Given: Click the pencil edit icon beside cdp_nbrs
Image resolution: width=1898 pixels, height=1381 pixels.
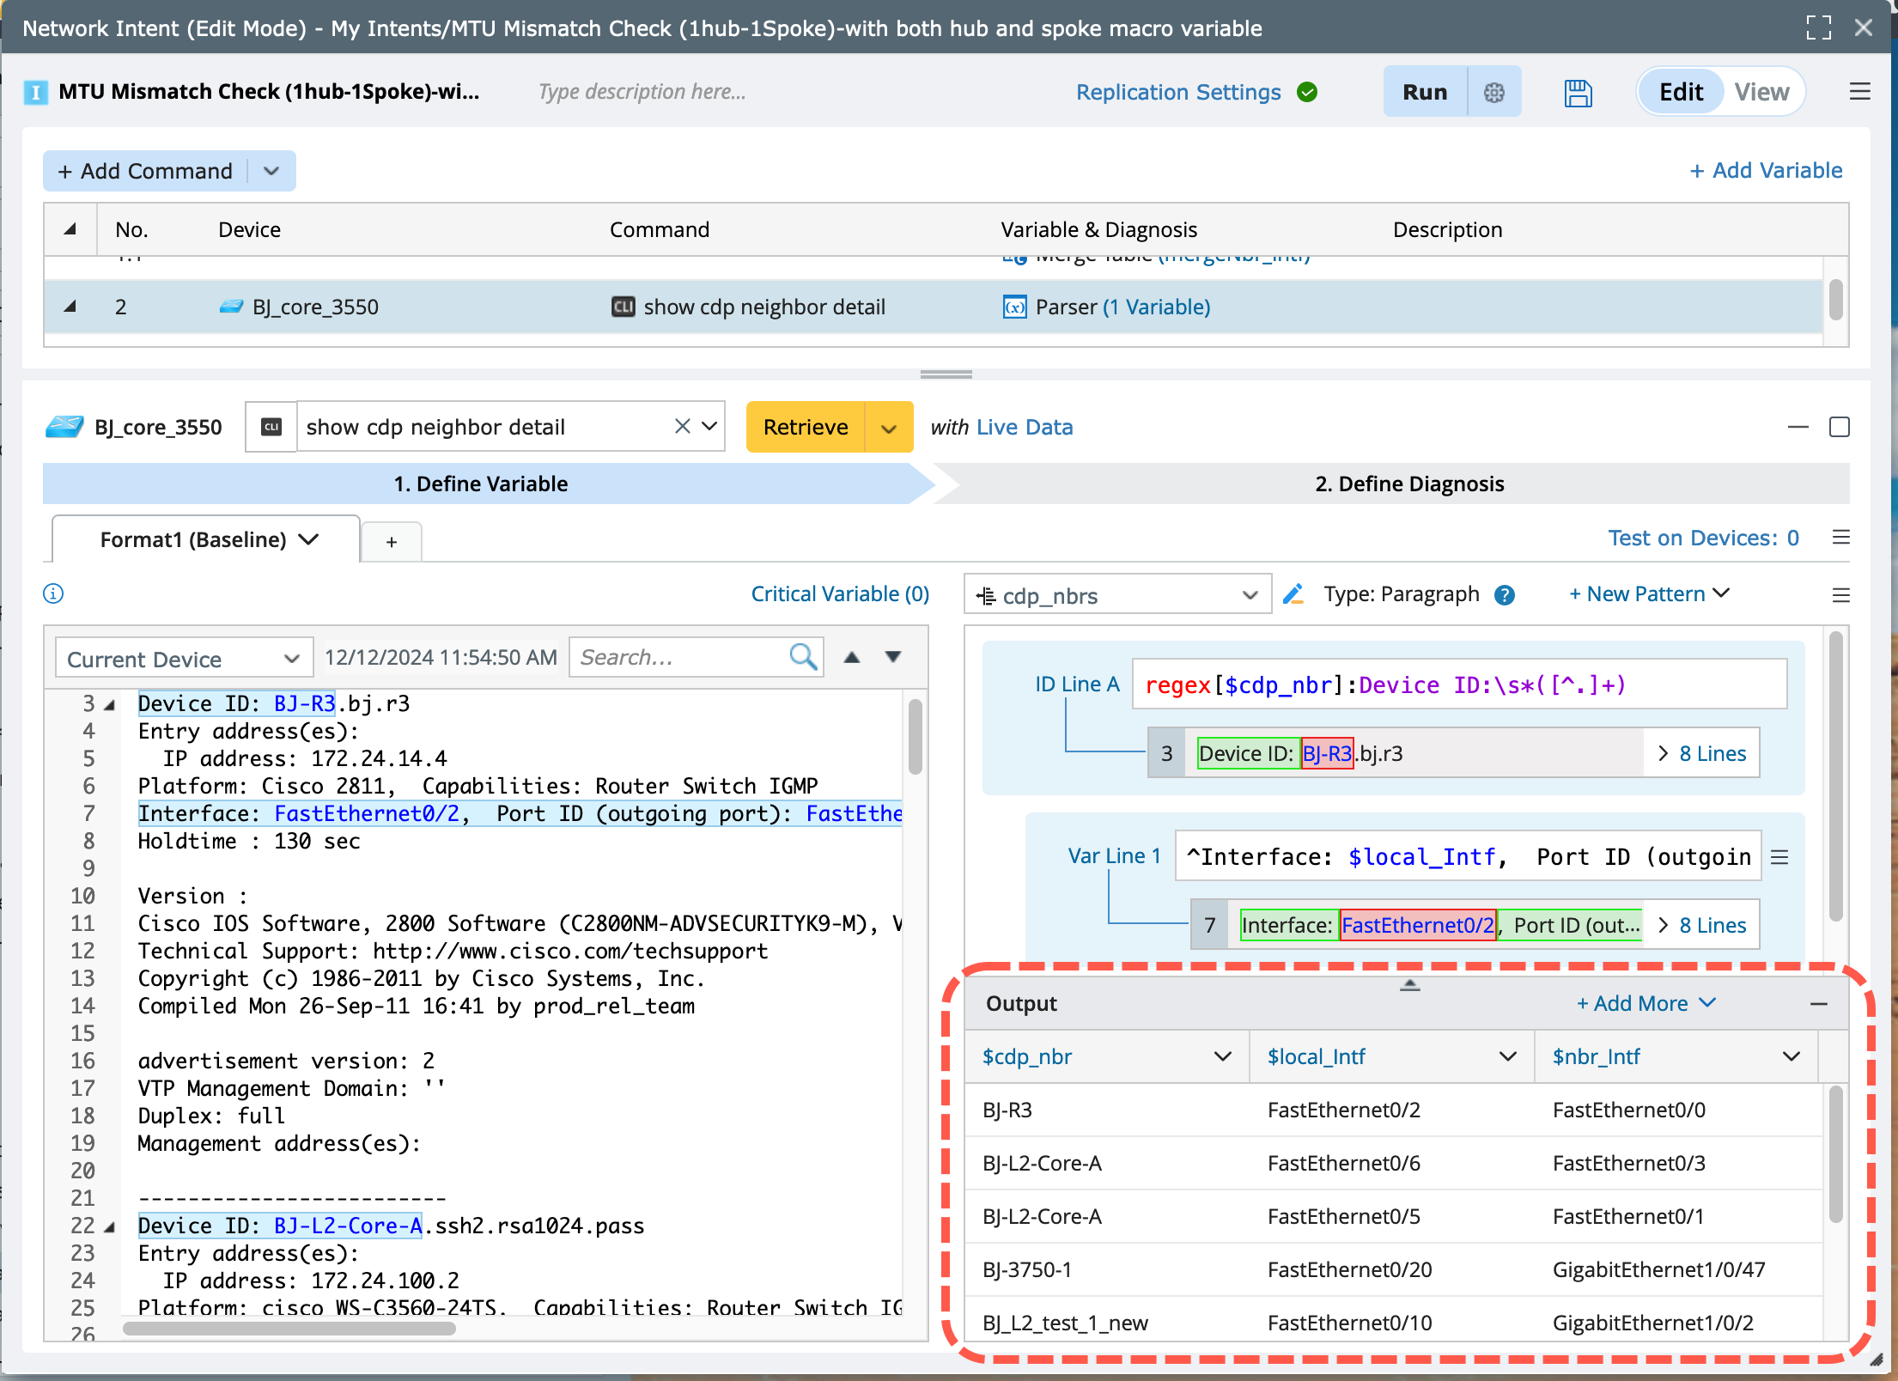Looking at the screenshot, I should click(x=1293, y=594).
